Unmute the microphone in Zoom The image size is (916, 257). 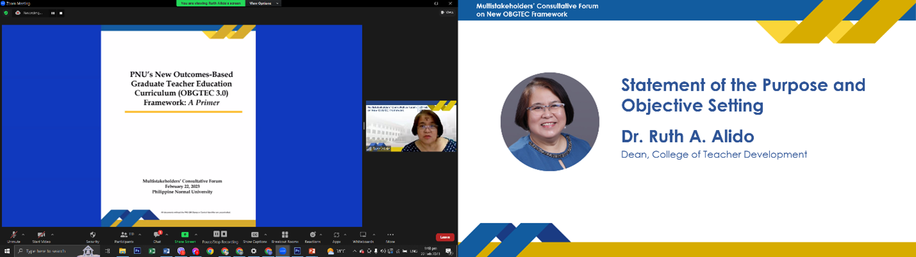tap(13, 235)
